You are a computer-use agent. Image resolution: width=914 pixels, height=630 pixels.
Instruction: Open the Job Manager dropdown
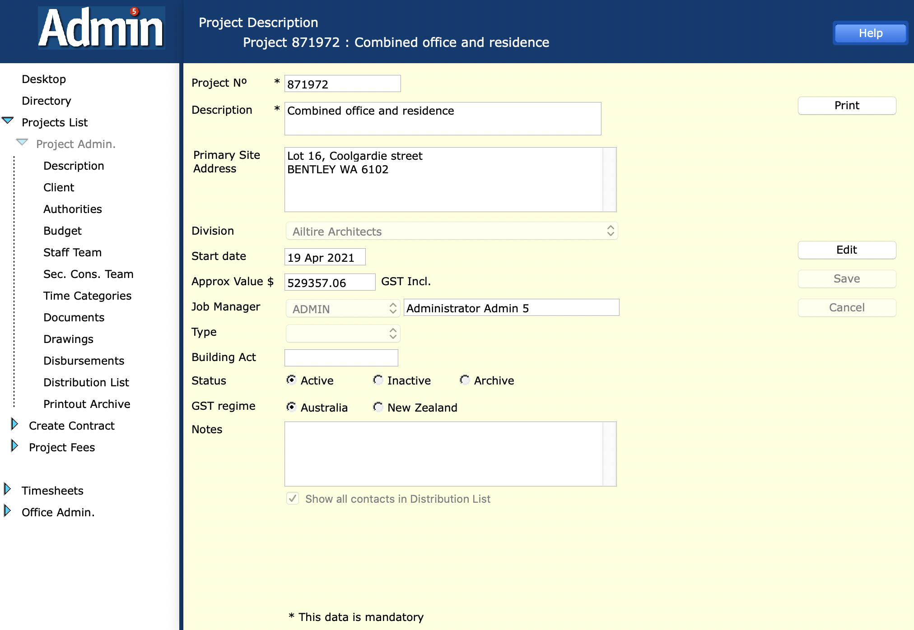point(343,309)
